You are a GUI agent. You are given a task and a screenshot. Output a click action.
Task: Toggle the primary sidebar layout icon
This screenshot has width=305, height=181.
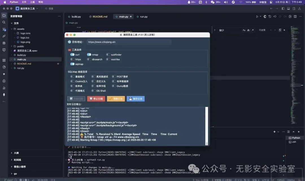(x=283, y=8)
